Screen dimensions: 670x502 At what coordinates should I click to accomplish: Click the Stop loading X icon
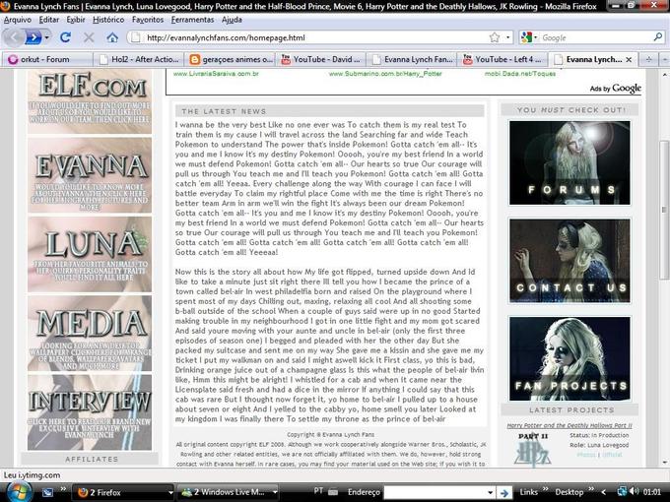click(x=89, y=37)
